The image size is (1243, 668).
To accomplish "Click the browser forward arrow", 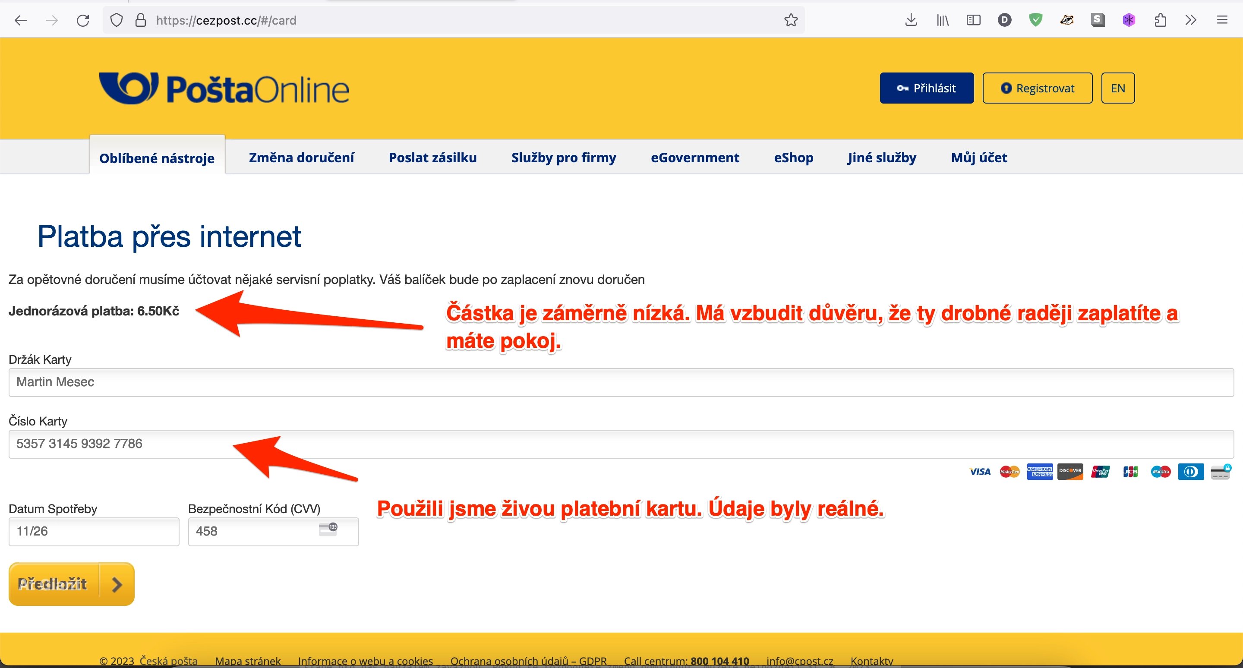I will (52, 20).
